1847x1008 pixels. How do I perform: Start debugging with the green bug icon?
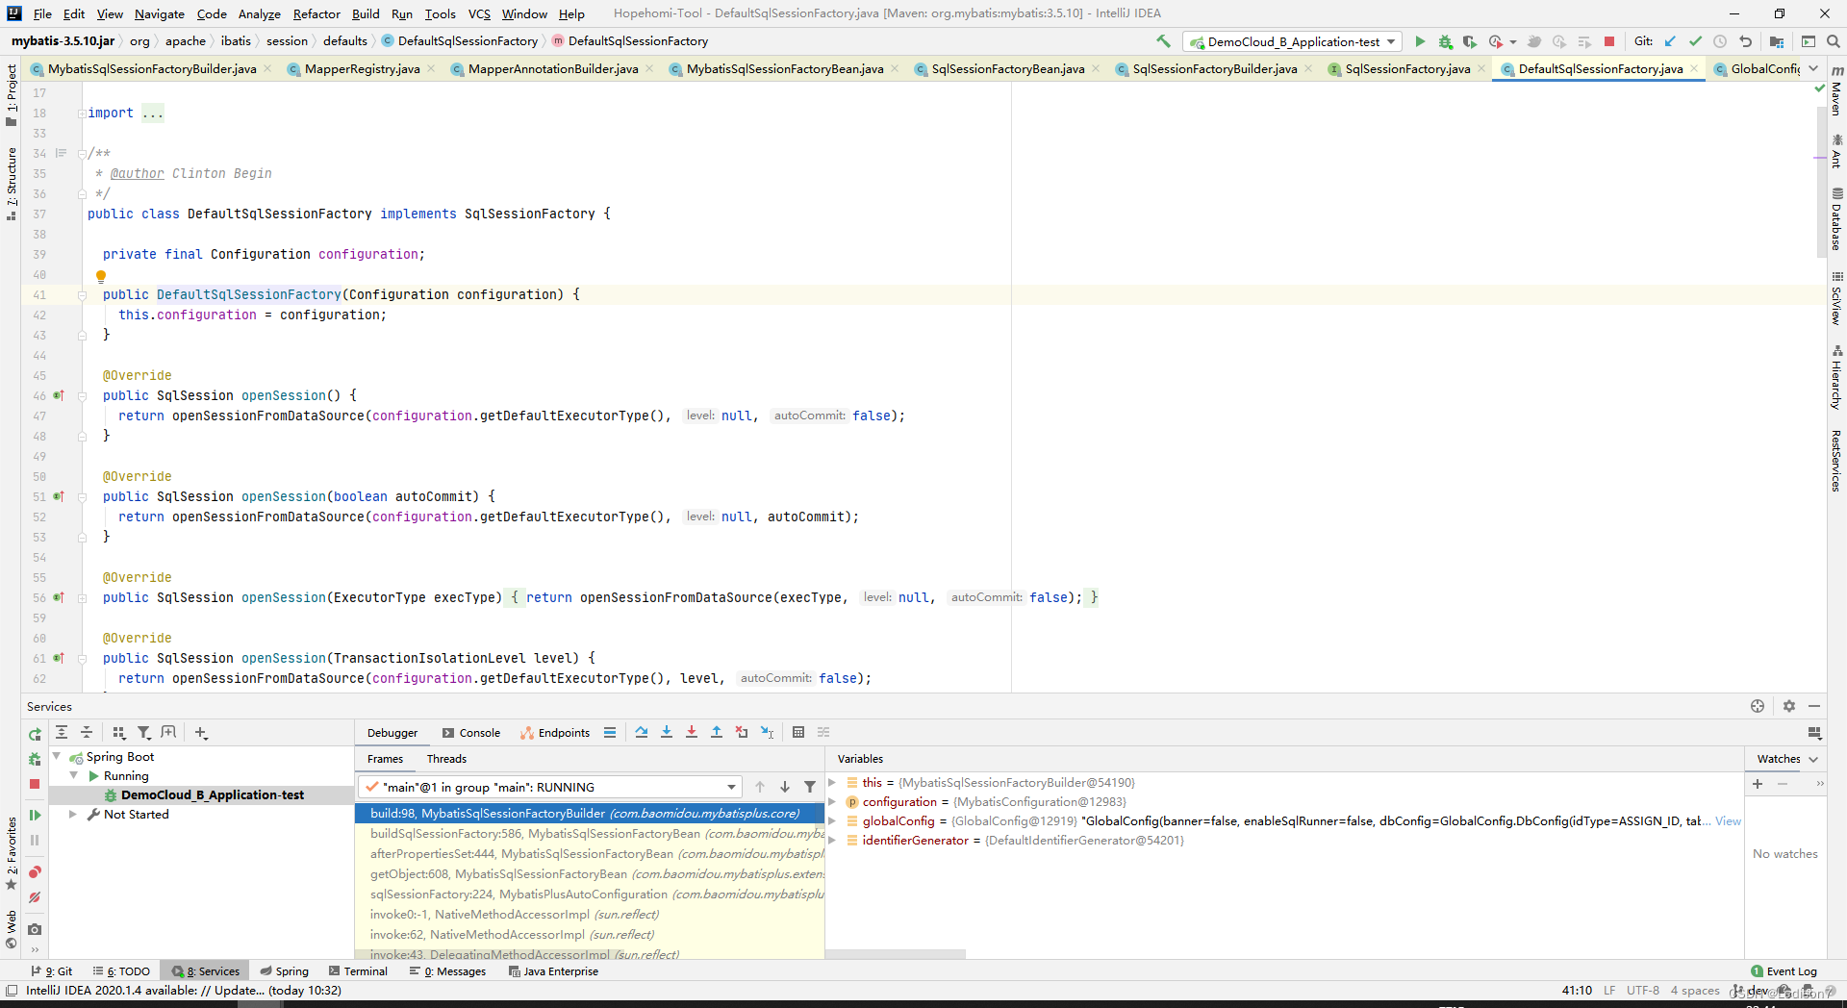[1445, 41]
